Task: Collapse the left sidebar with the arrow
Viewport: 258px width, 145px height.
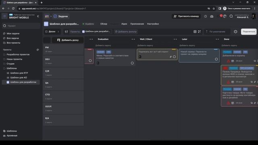Action: pyautogui.click(x=38, y=16)
